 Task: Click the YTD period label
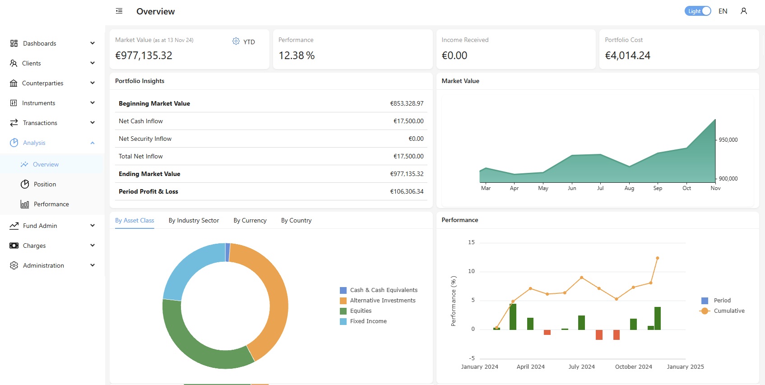point(249,42)
